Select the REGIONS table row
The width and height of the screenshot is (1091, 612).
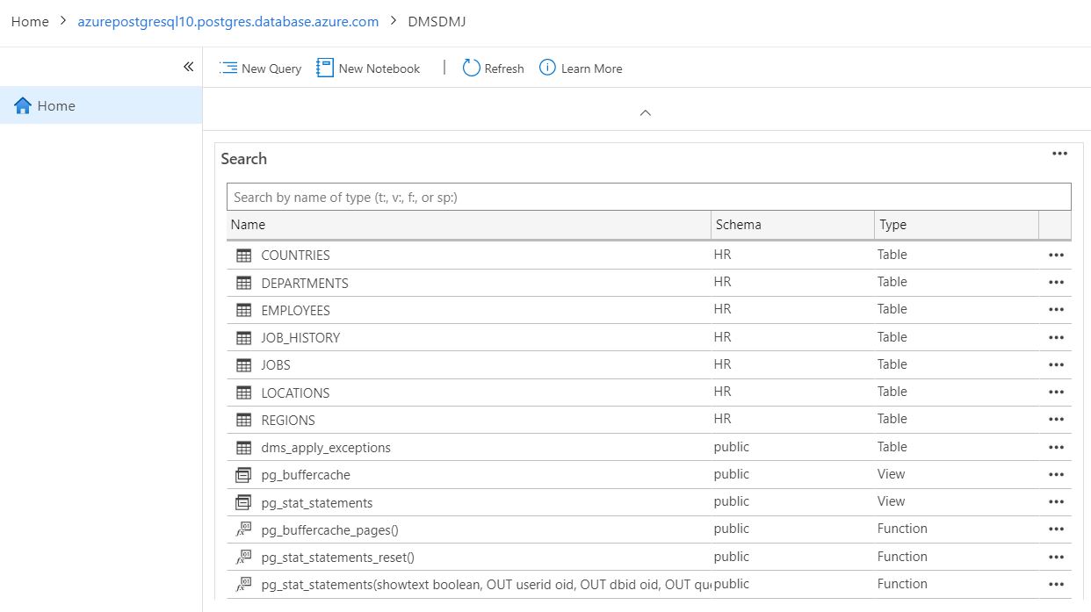pos(287,420)
